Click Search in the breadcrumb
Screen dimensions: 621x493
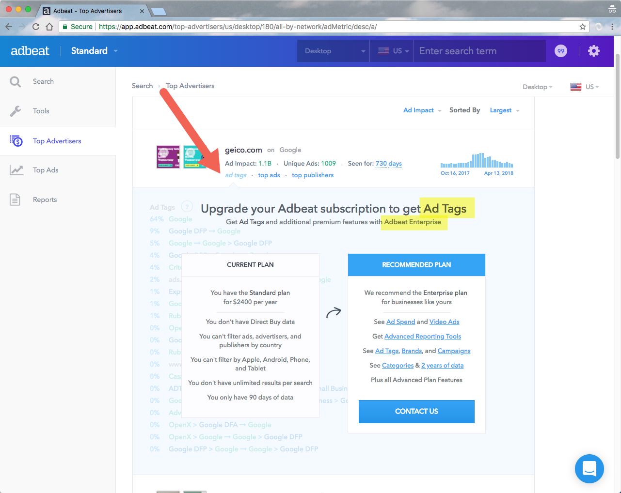tap(142, 86)
